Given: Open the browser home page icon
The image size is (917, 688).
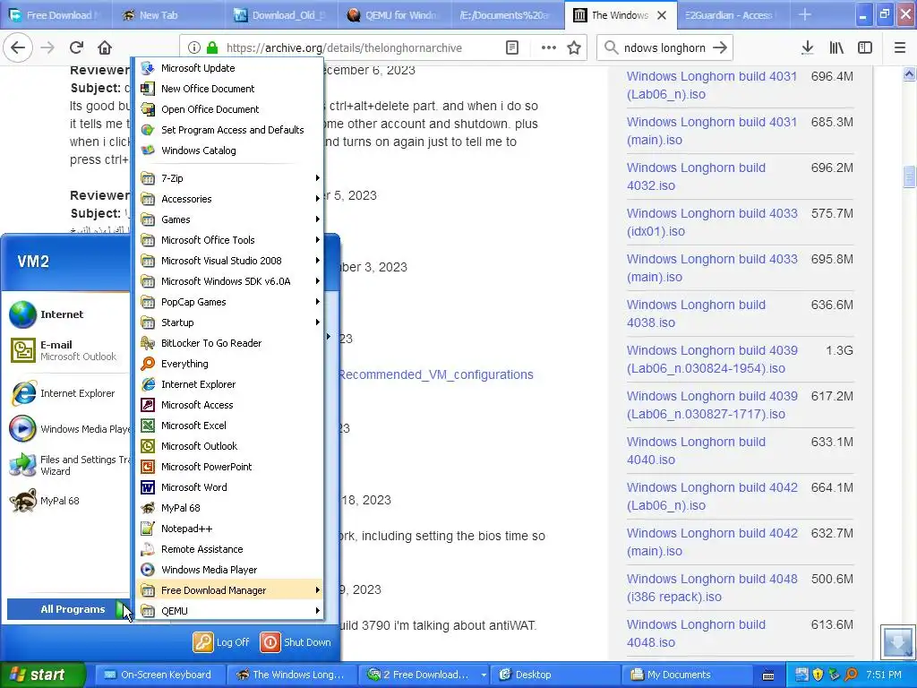Looking at the screenshot, I should point(105,47).
